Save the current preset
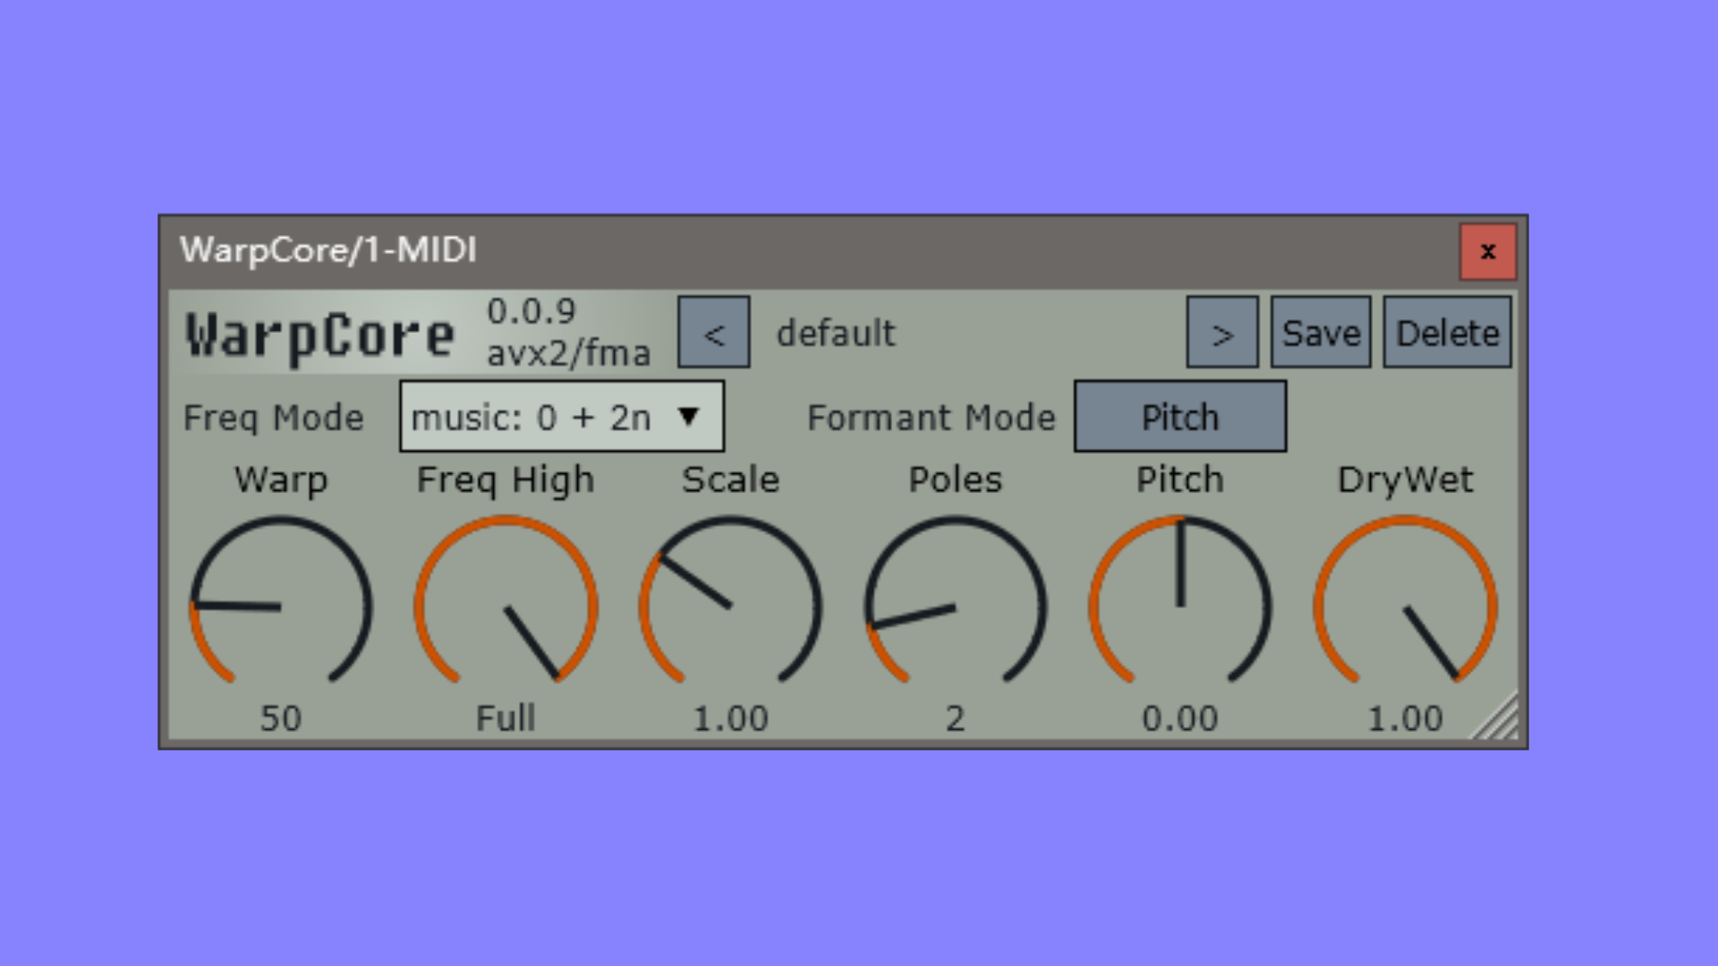Image resolution: width=1718 pixels, height=966 pixels. [1320, 333]
